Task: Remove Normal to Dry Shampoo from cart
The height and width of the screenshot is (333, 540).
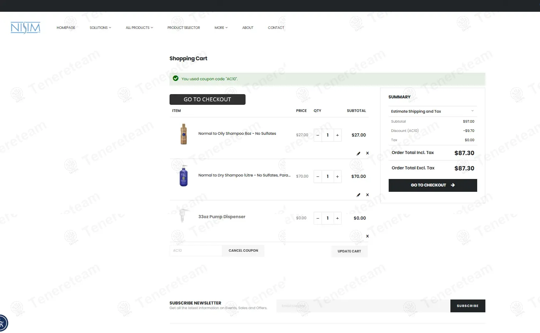Action: pos(367,195)
